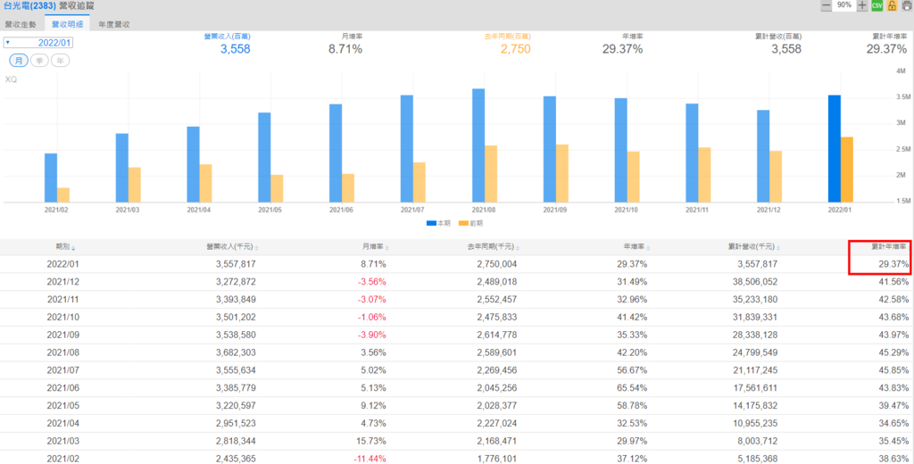Image resolution: width=914 pixels, height=464 pixels.
Task: Click the -1.06% monthly growth cell
Action: [372, 317]
